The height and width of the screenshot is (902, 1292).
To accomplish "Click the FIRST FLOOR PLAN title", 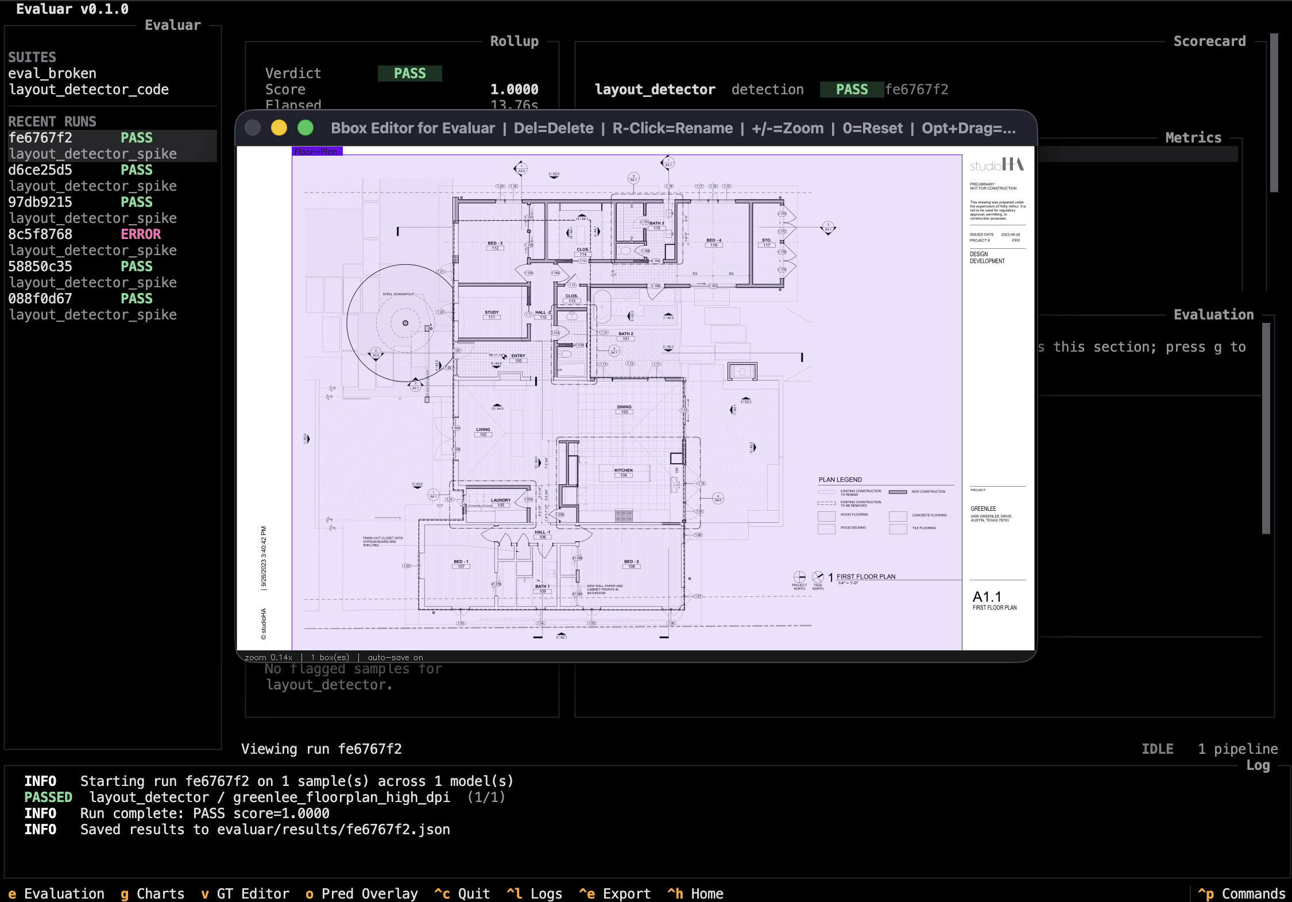I will 866,576.
